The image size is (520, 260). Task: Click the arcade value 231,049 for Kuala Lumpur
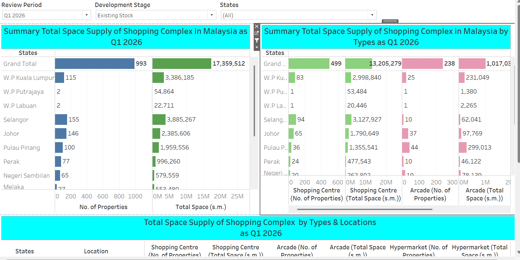point(478,78)
